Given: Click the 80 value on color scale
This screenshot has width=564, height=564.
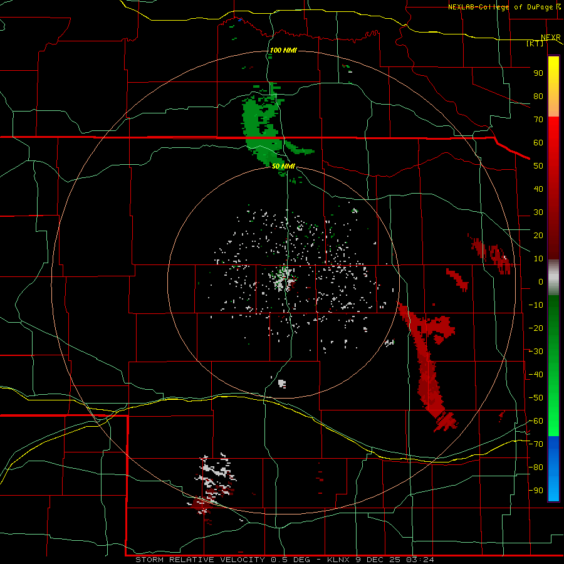Looking at the screenshot, I should [x=538, y=97].
